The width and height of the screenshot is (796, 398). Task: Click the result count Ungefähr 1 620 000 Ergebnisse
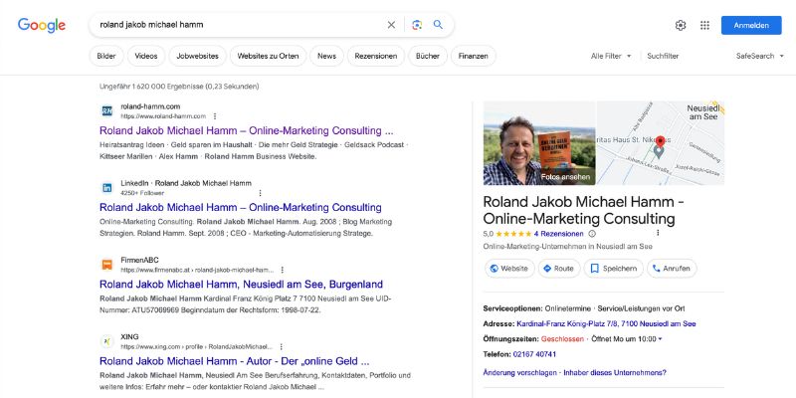coord(179,87)
